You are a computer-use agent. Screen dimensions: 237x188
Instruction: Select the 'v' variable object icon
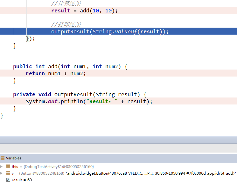coord(8,173)
